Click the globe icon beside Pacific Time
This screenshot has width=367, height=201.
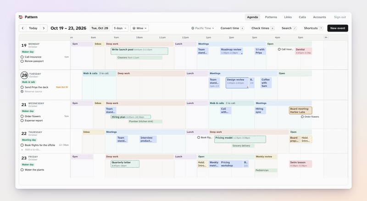coord(193,28)
